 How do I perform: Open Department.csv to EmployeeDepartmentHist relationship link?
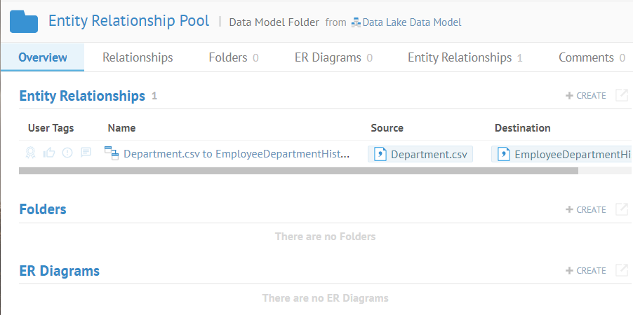click(x=235, y=154)
